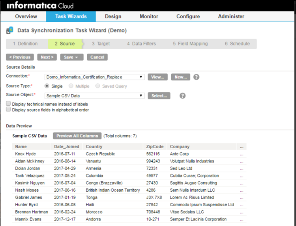Enable Display source fields in alphabetical order
Screen dimensions: 296x226
[x=8, y=109]
